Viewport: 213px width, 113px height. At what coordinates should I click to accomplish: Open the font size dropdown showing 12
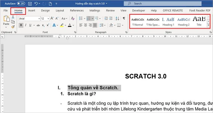click(x=48, y=19)
